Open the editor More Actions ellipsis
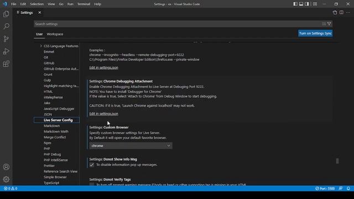The width and height of the screenshot is (354, 199). (x=348, y=12)
